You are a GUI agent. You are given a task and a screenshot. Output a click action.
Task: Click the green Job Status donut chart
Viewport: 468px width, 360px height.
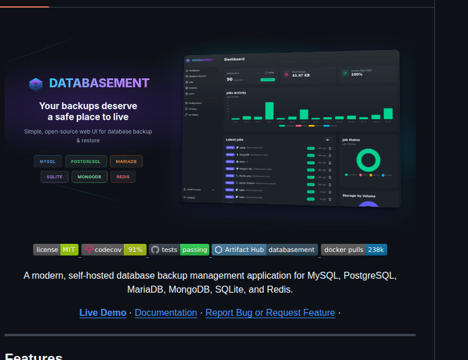coord(369,160)
